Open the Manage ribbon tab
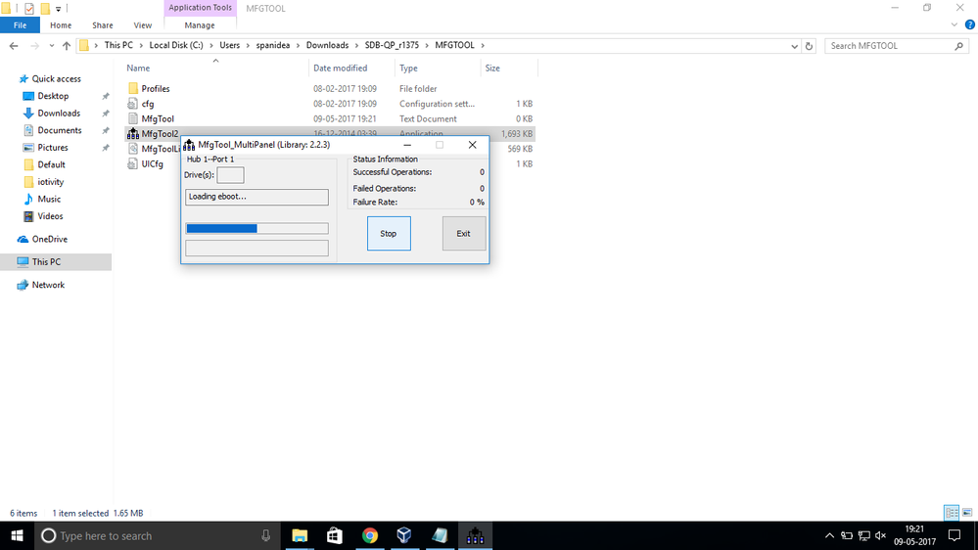 200,24
